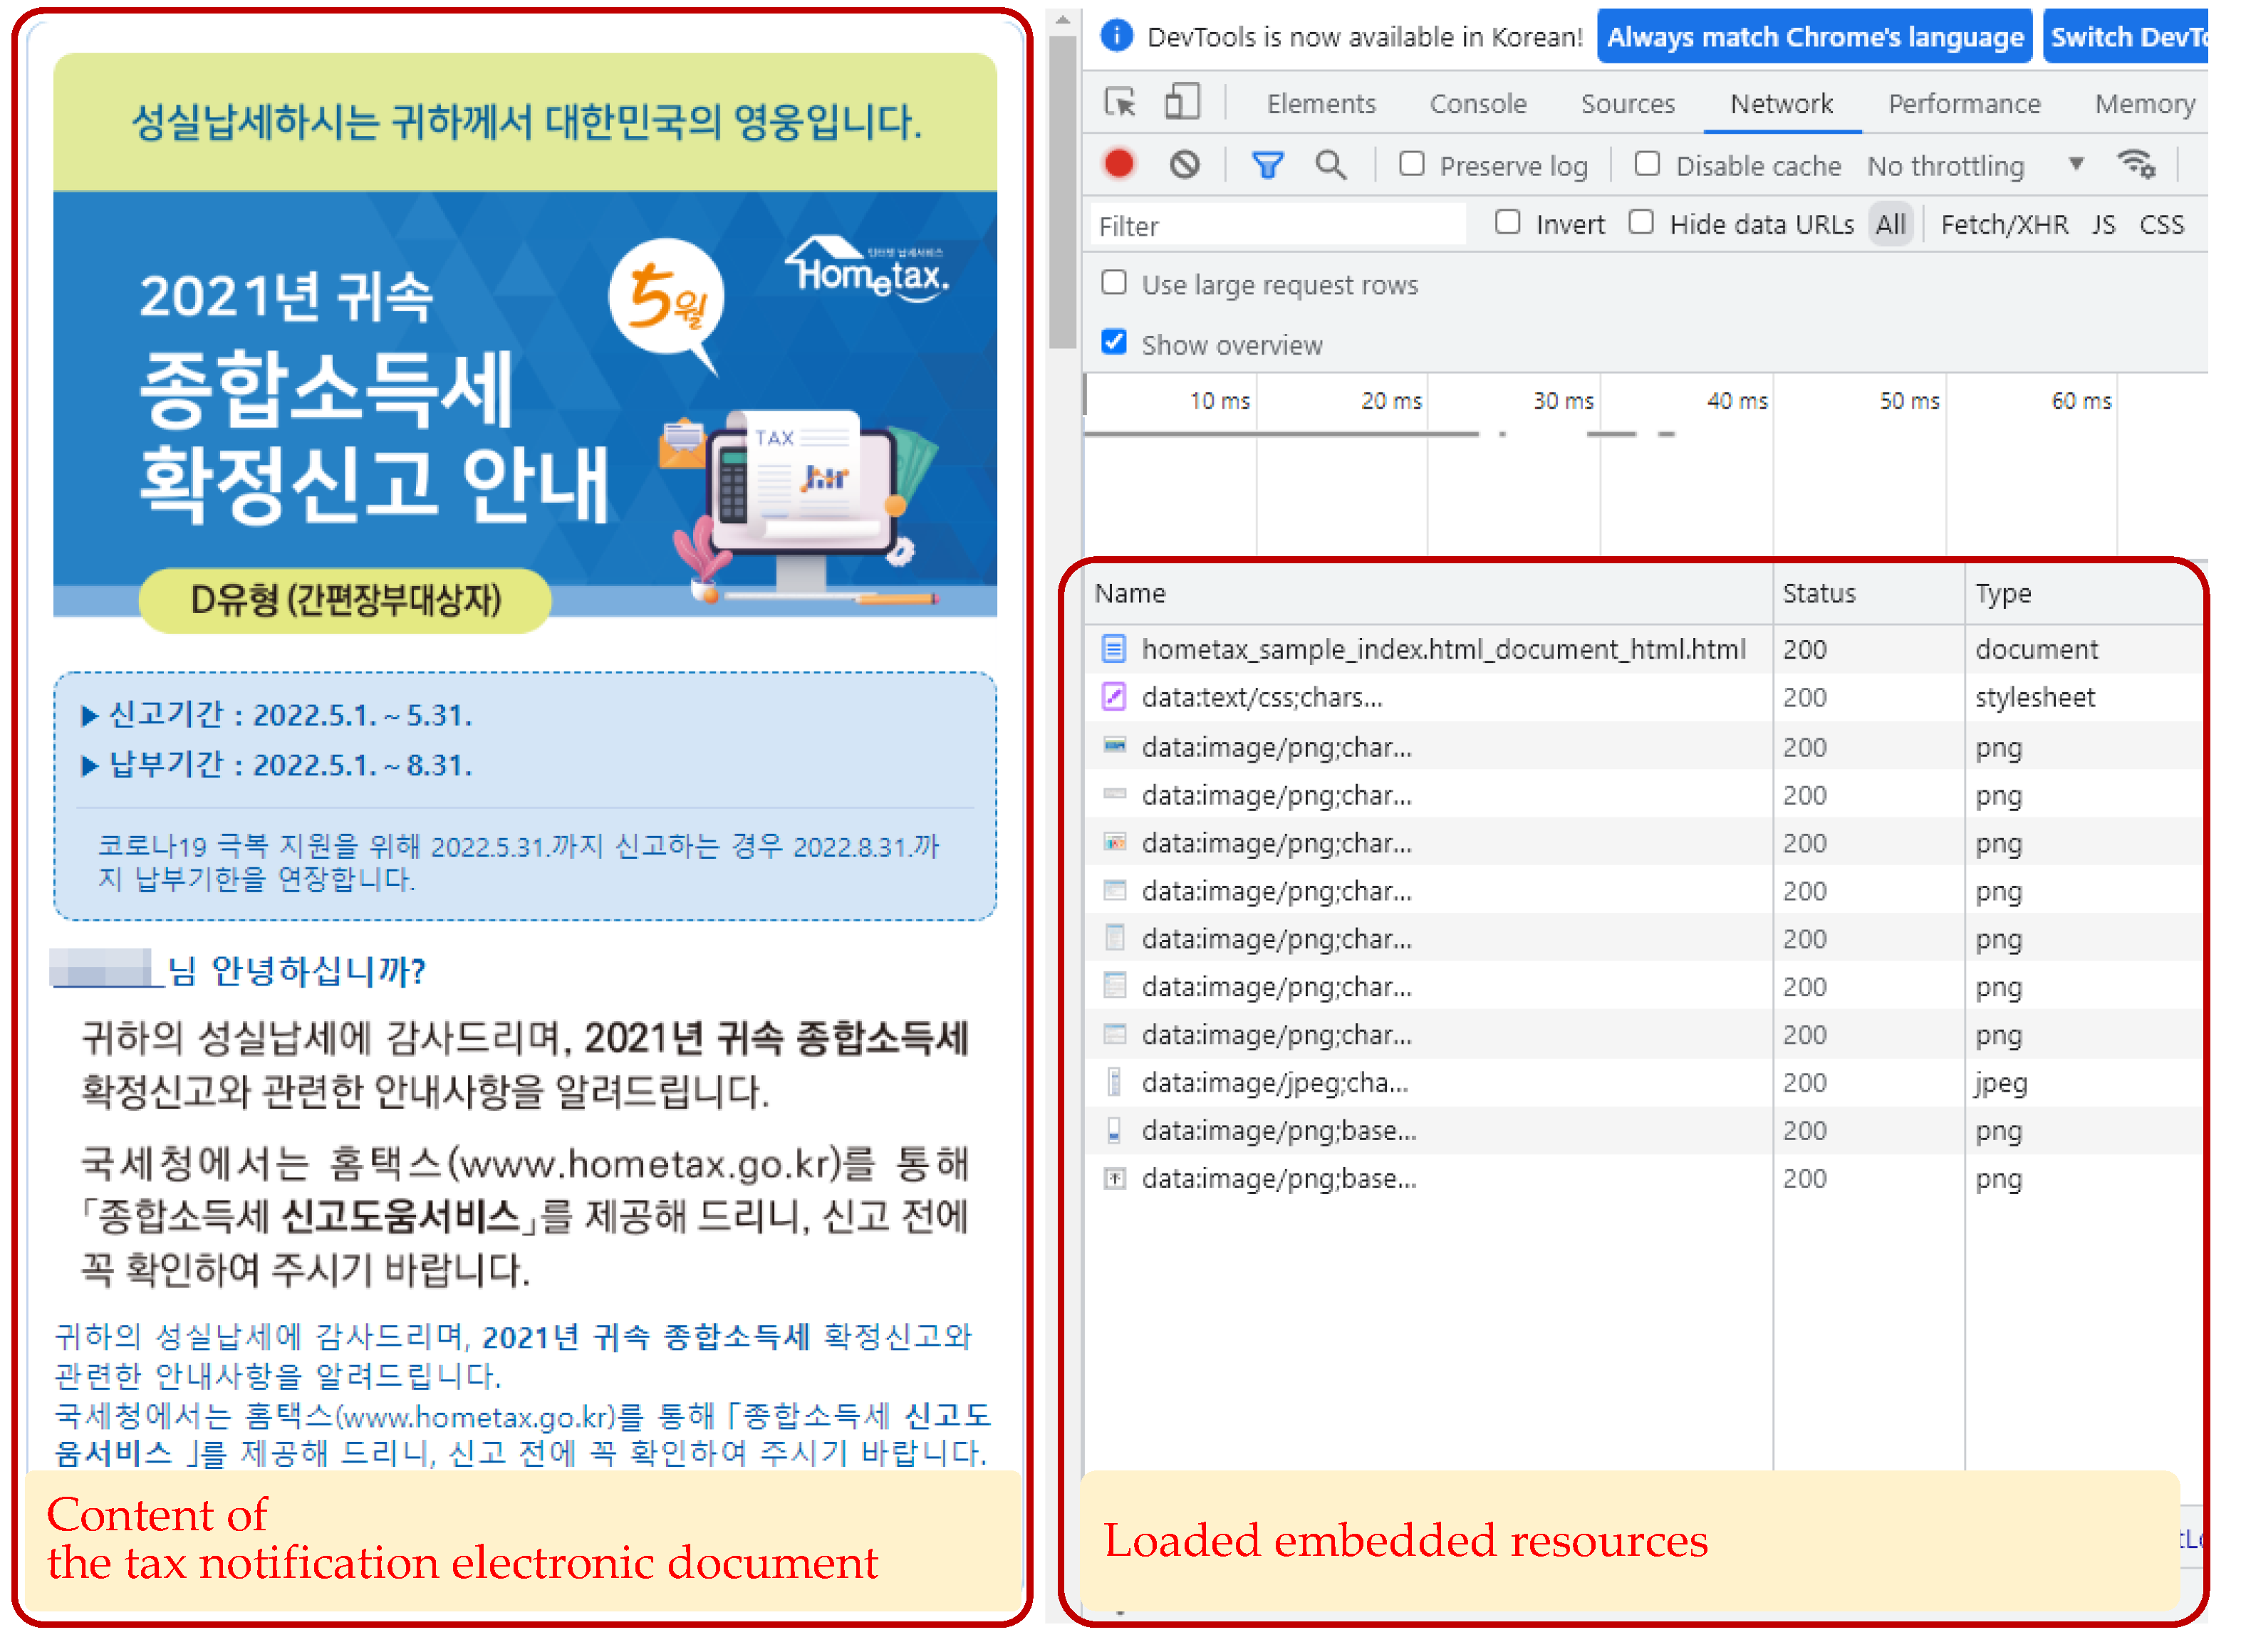Click the DevTools info notification icon
Image resolution: width=2241 pixels, height=1652 pixels.
[x=1116, y=36]
